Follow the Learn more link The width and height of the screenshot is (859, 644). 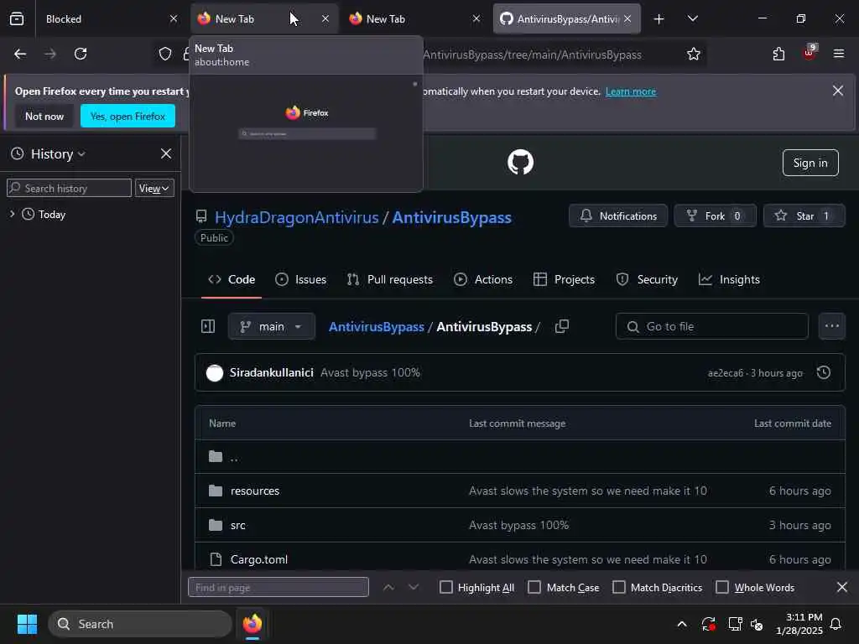pos(631,91)
